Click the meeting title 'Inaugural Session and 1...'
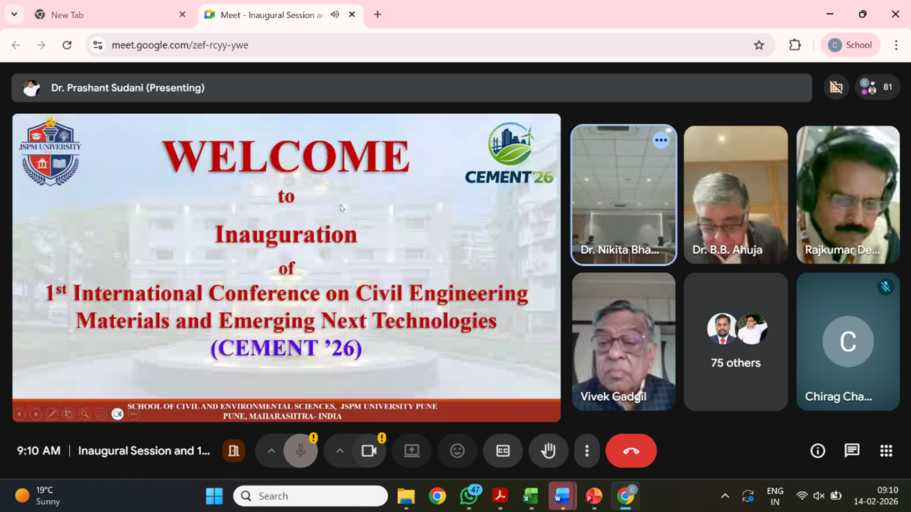Viewport: 911px width, 512px height. click(144, 451)
